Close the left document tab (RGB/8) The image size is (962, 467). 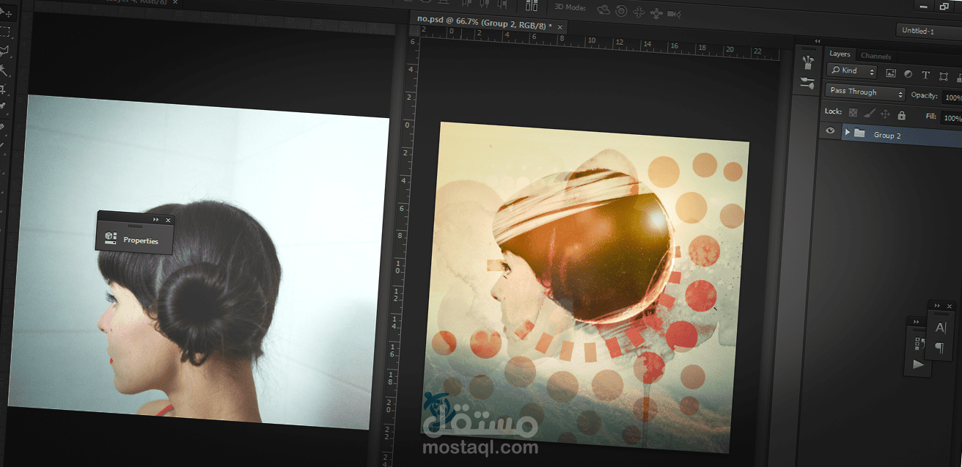pyautogui.click(x=175, y=1)
